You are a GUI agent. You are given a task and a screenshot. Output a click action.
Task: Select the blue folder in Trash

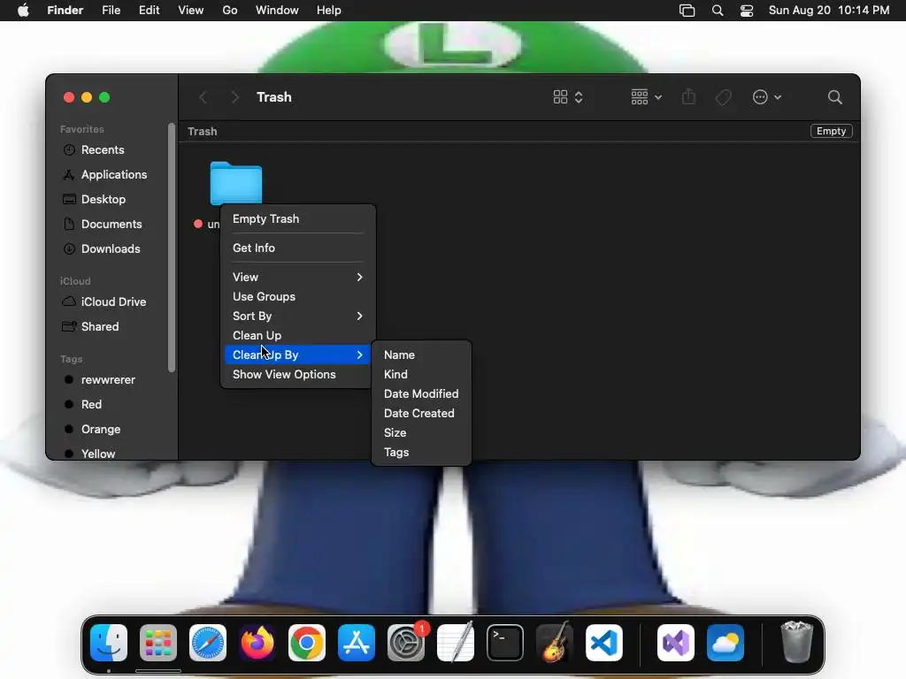(235, 183)
